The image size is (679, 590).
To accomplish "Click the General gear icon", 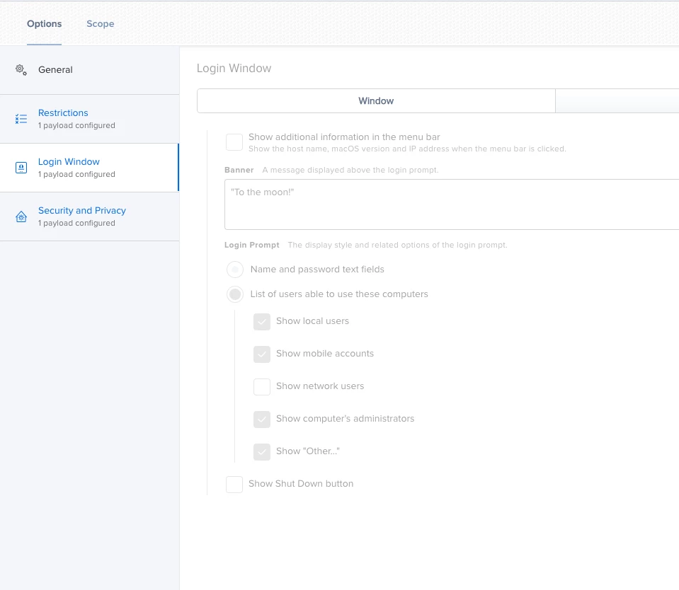I will [x=21, y=69].
